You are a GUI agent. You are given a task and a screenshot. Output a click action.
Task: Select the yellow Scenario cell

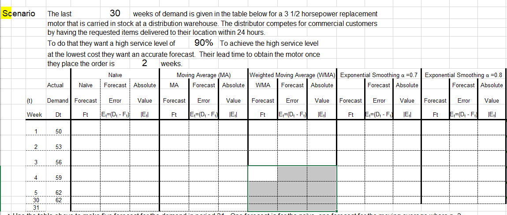click(x=6, y=14)
